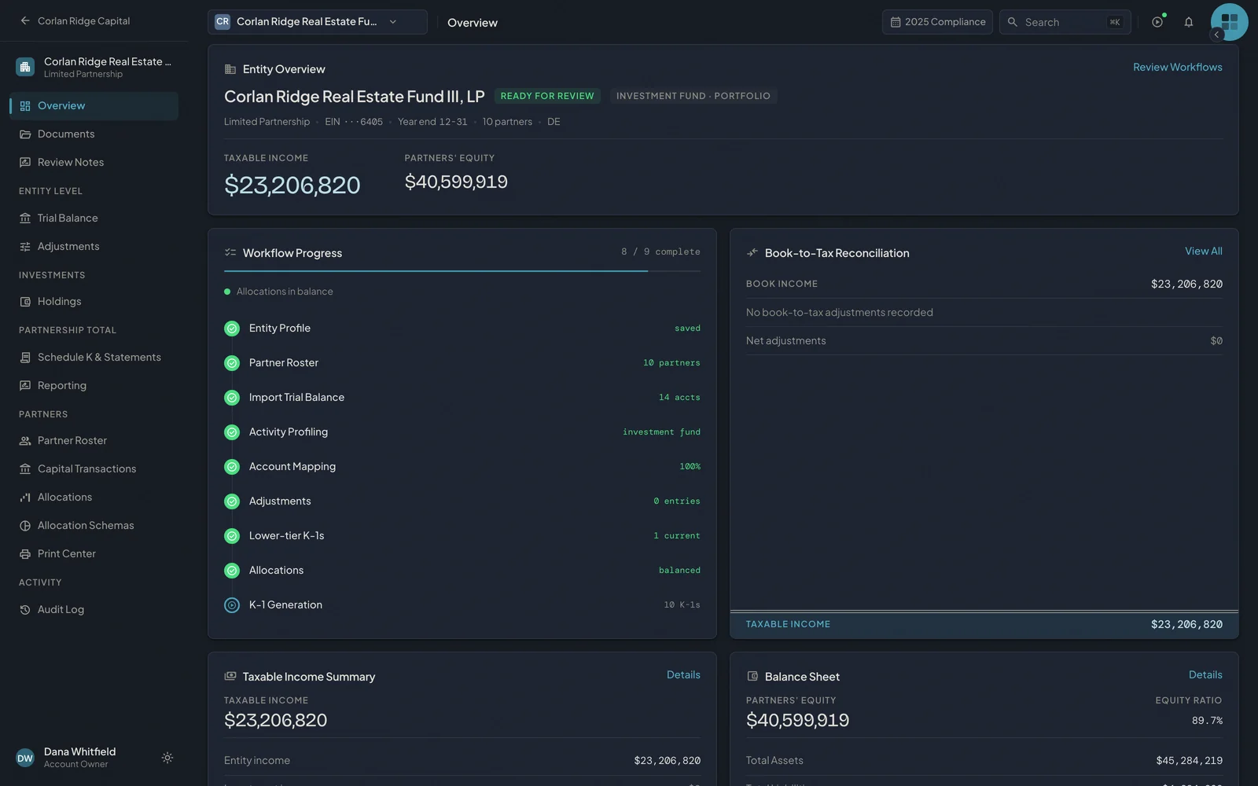Click the Import Trial Balance workflow step
Screen dimensions: 1258x786
pos(462,398)
